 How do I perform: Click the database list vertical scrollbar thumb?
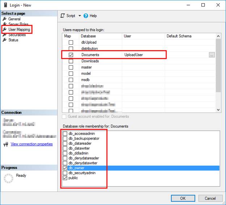point(218,65)
